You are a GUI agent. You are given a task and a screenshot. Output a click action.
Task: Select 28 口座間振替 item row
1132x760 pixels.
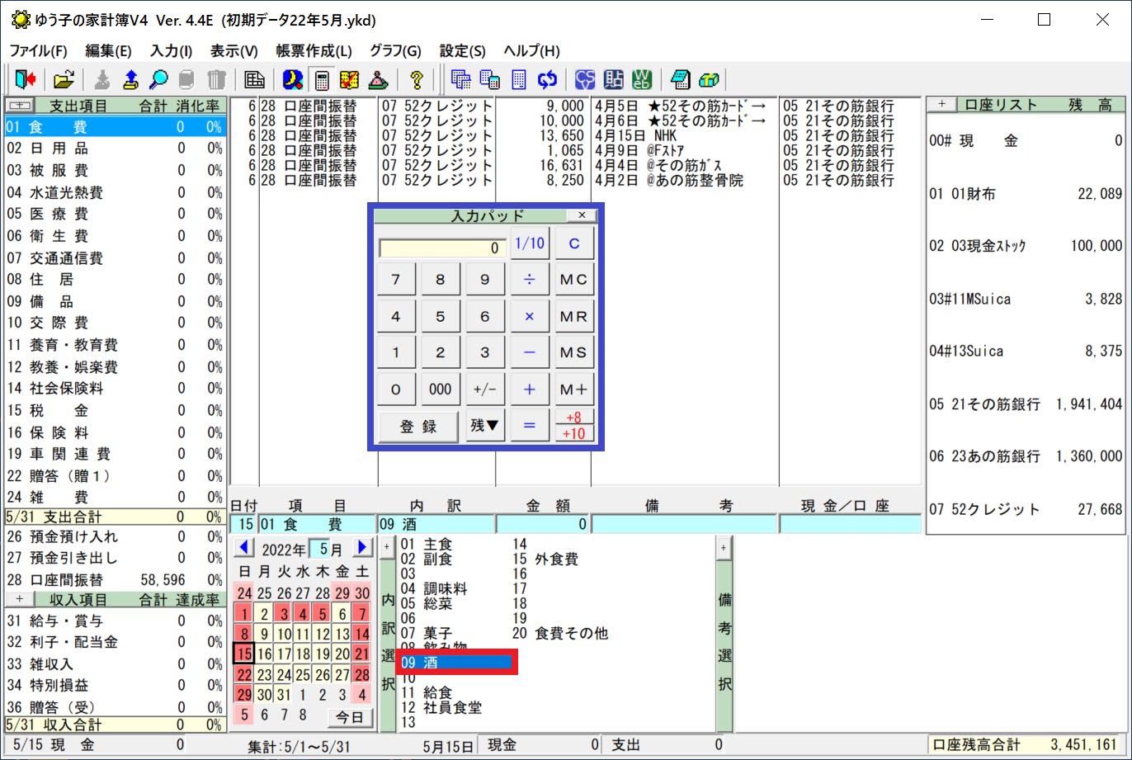(114, 580)
